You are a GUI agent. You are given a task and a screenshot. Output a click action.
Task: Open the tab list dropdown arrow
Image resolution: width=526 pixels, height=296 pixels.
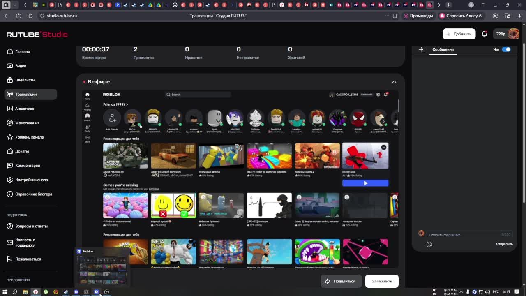(x=15, y=5)
